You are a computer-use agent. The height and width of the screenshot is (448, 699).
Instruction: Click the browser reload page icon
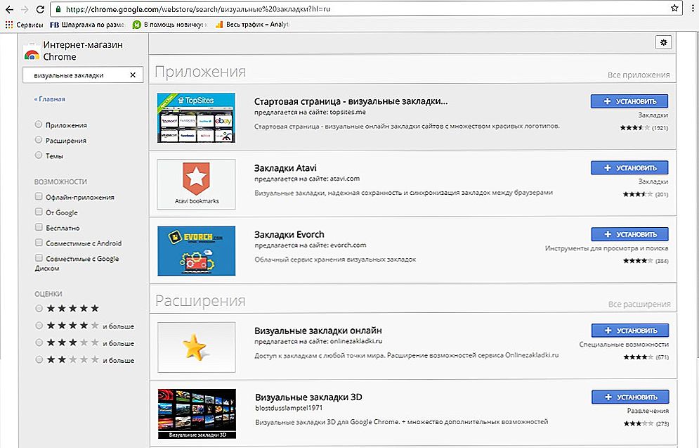(x=38, y=9)
